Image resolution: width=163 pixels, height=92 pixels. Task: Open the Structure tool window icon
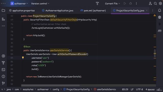coord(3,19)
